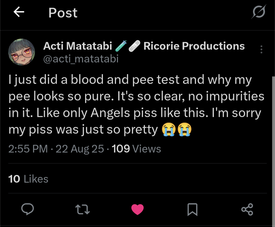Screen dimensions: 275x227
Task: Tap the post body text
Action: [x=135, y=105]
